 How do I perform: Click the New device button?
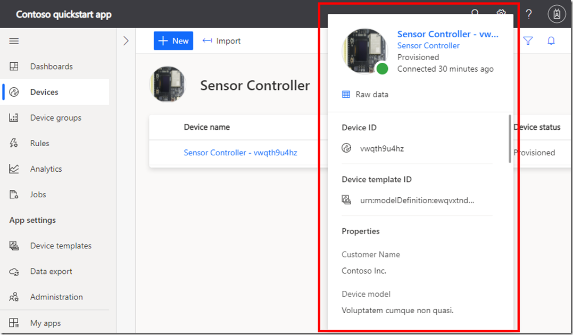coord(173,40)
